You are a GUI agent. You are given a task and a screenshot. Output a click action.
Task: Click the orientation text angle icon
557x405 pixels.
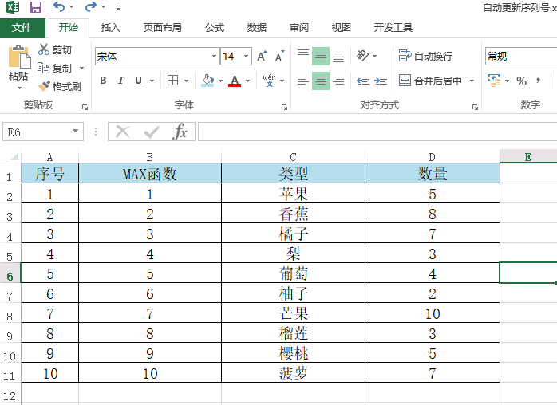363,56
